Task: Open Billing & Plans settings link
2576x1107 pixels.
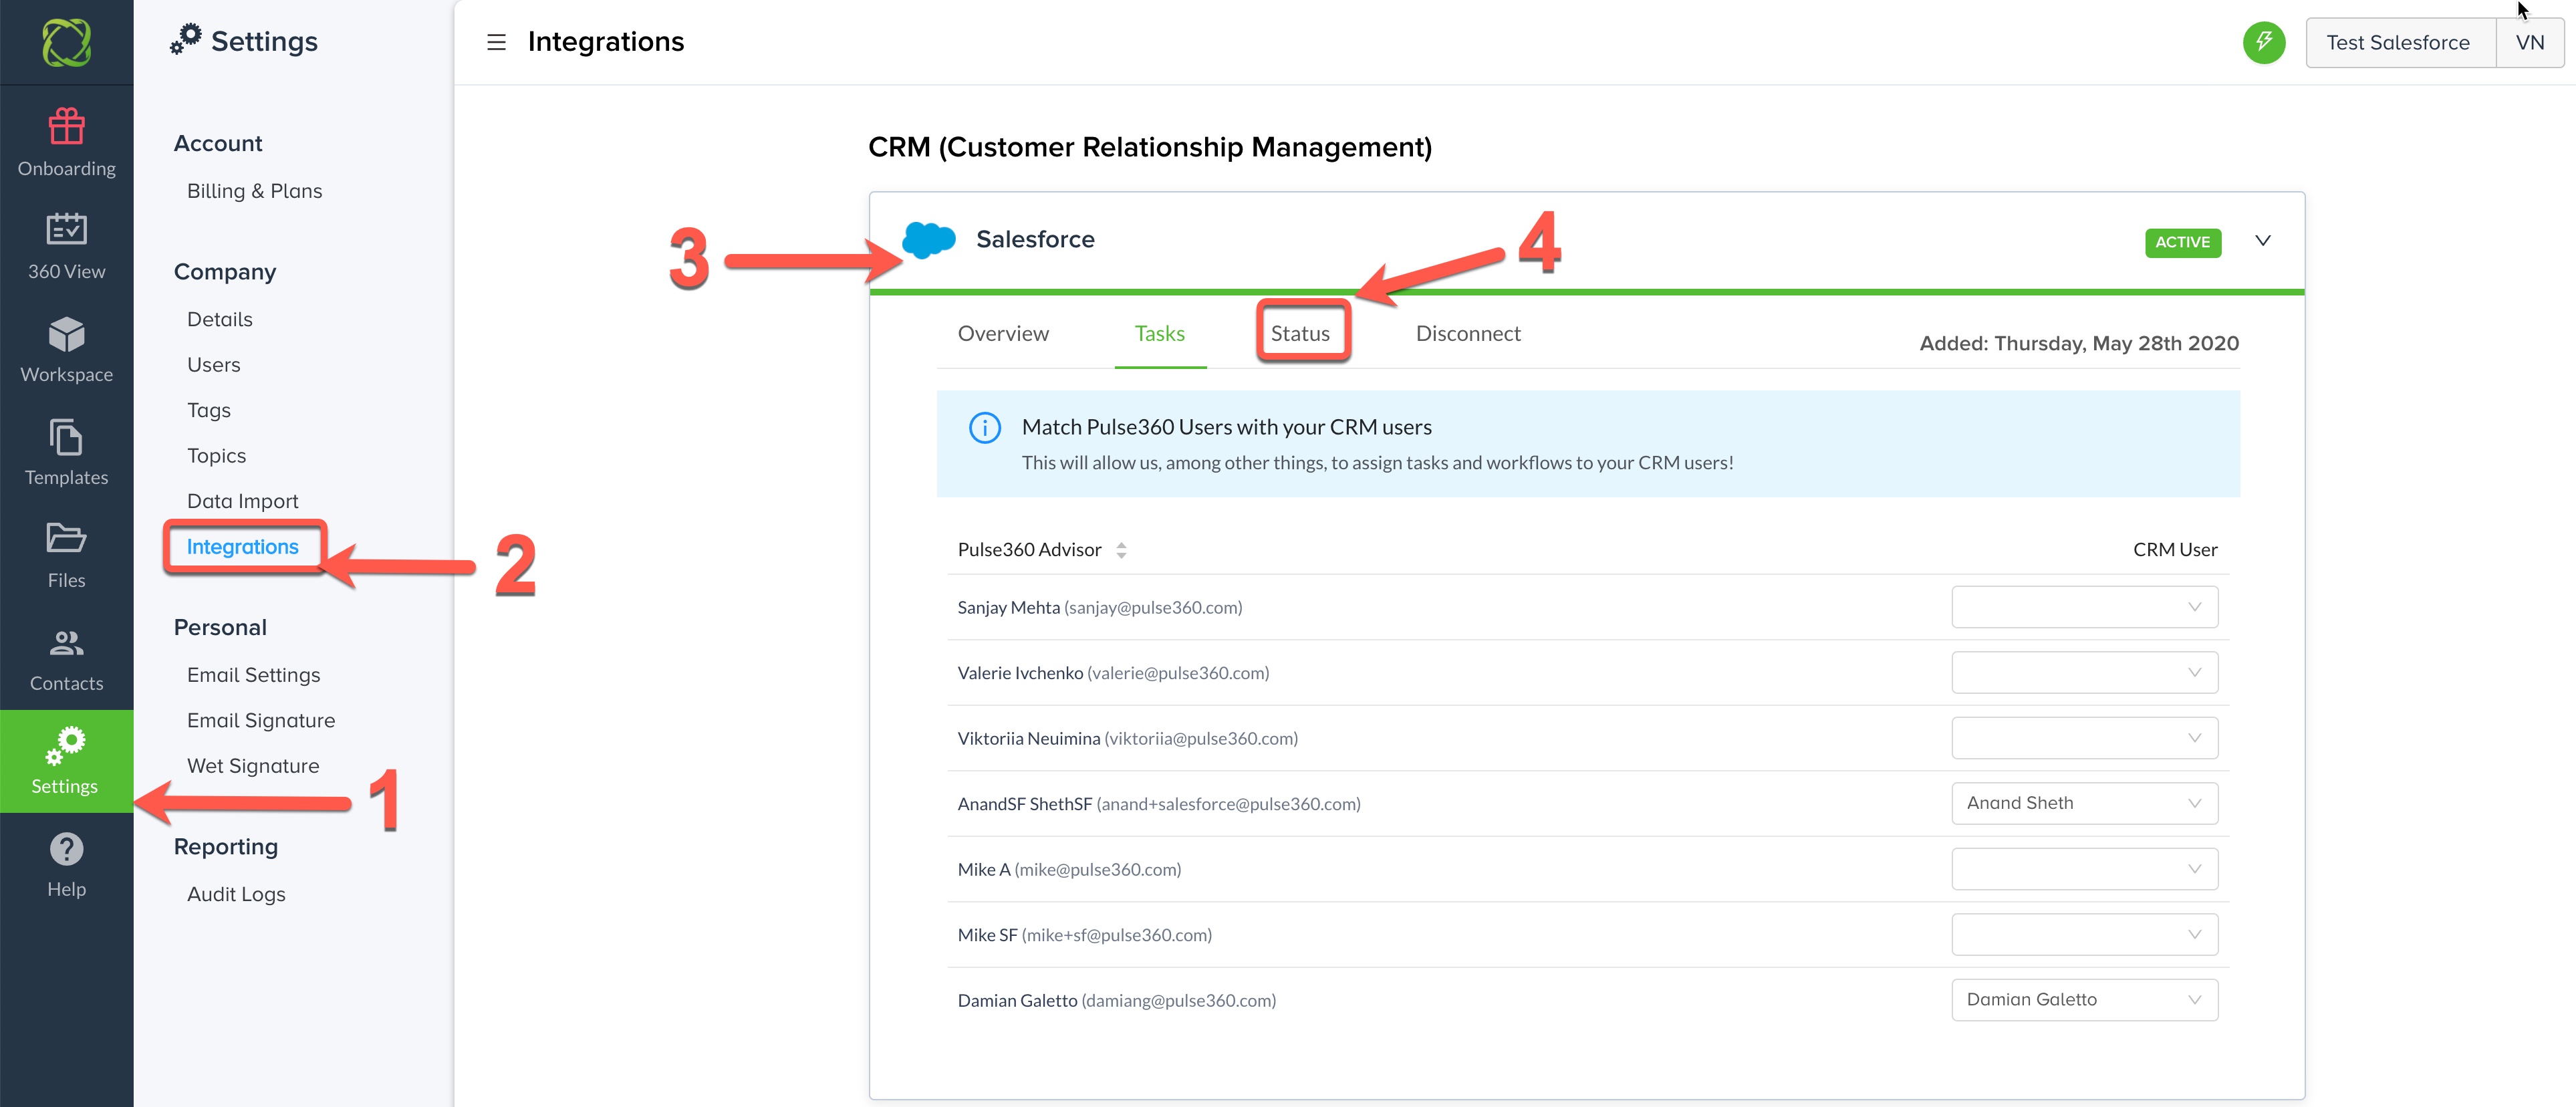Action: [x=254, y=191]
